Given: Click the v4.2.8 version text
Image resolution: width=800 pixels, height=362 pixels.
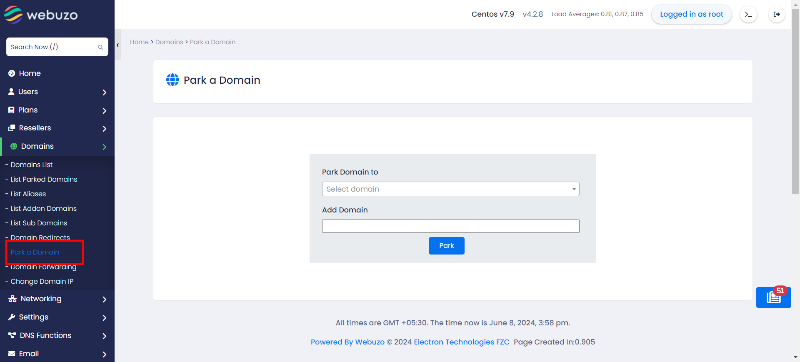Looking at the screenshot, I should pyautogui.click(x=532, y=14).
